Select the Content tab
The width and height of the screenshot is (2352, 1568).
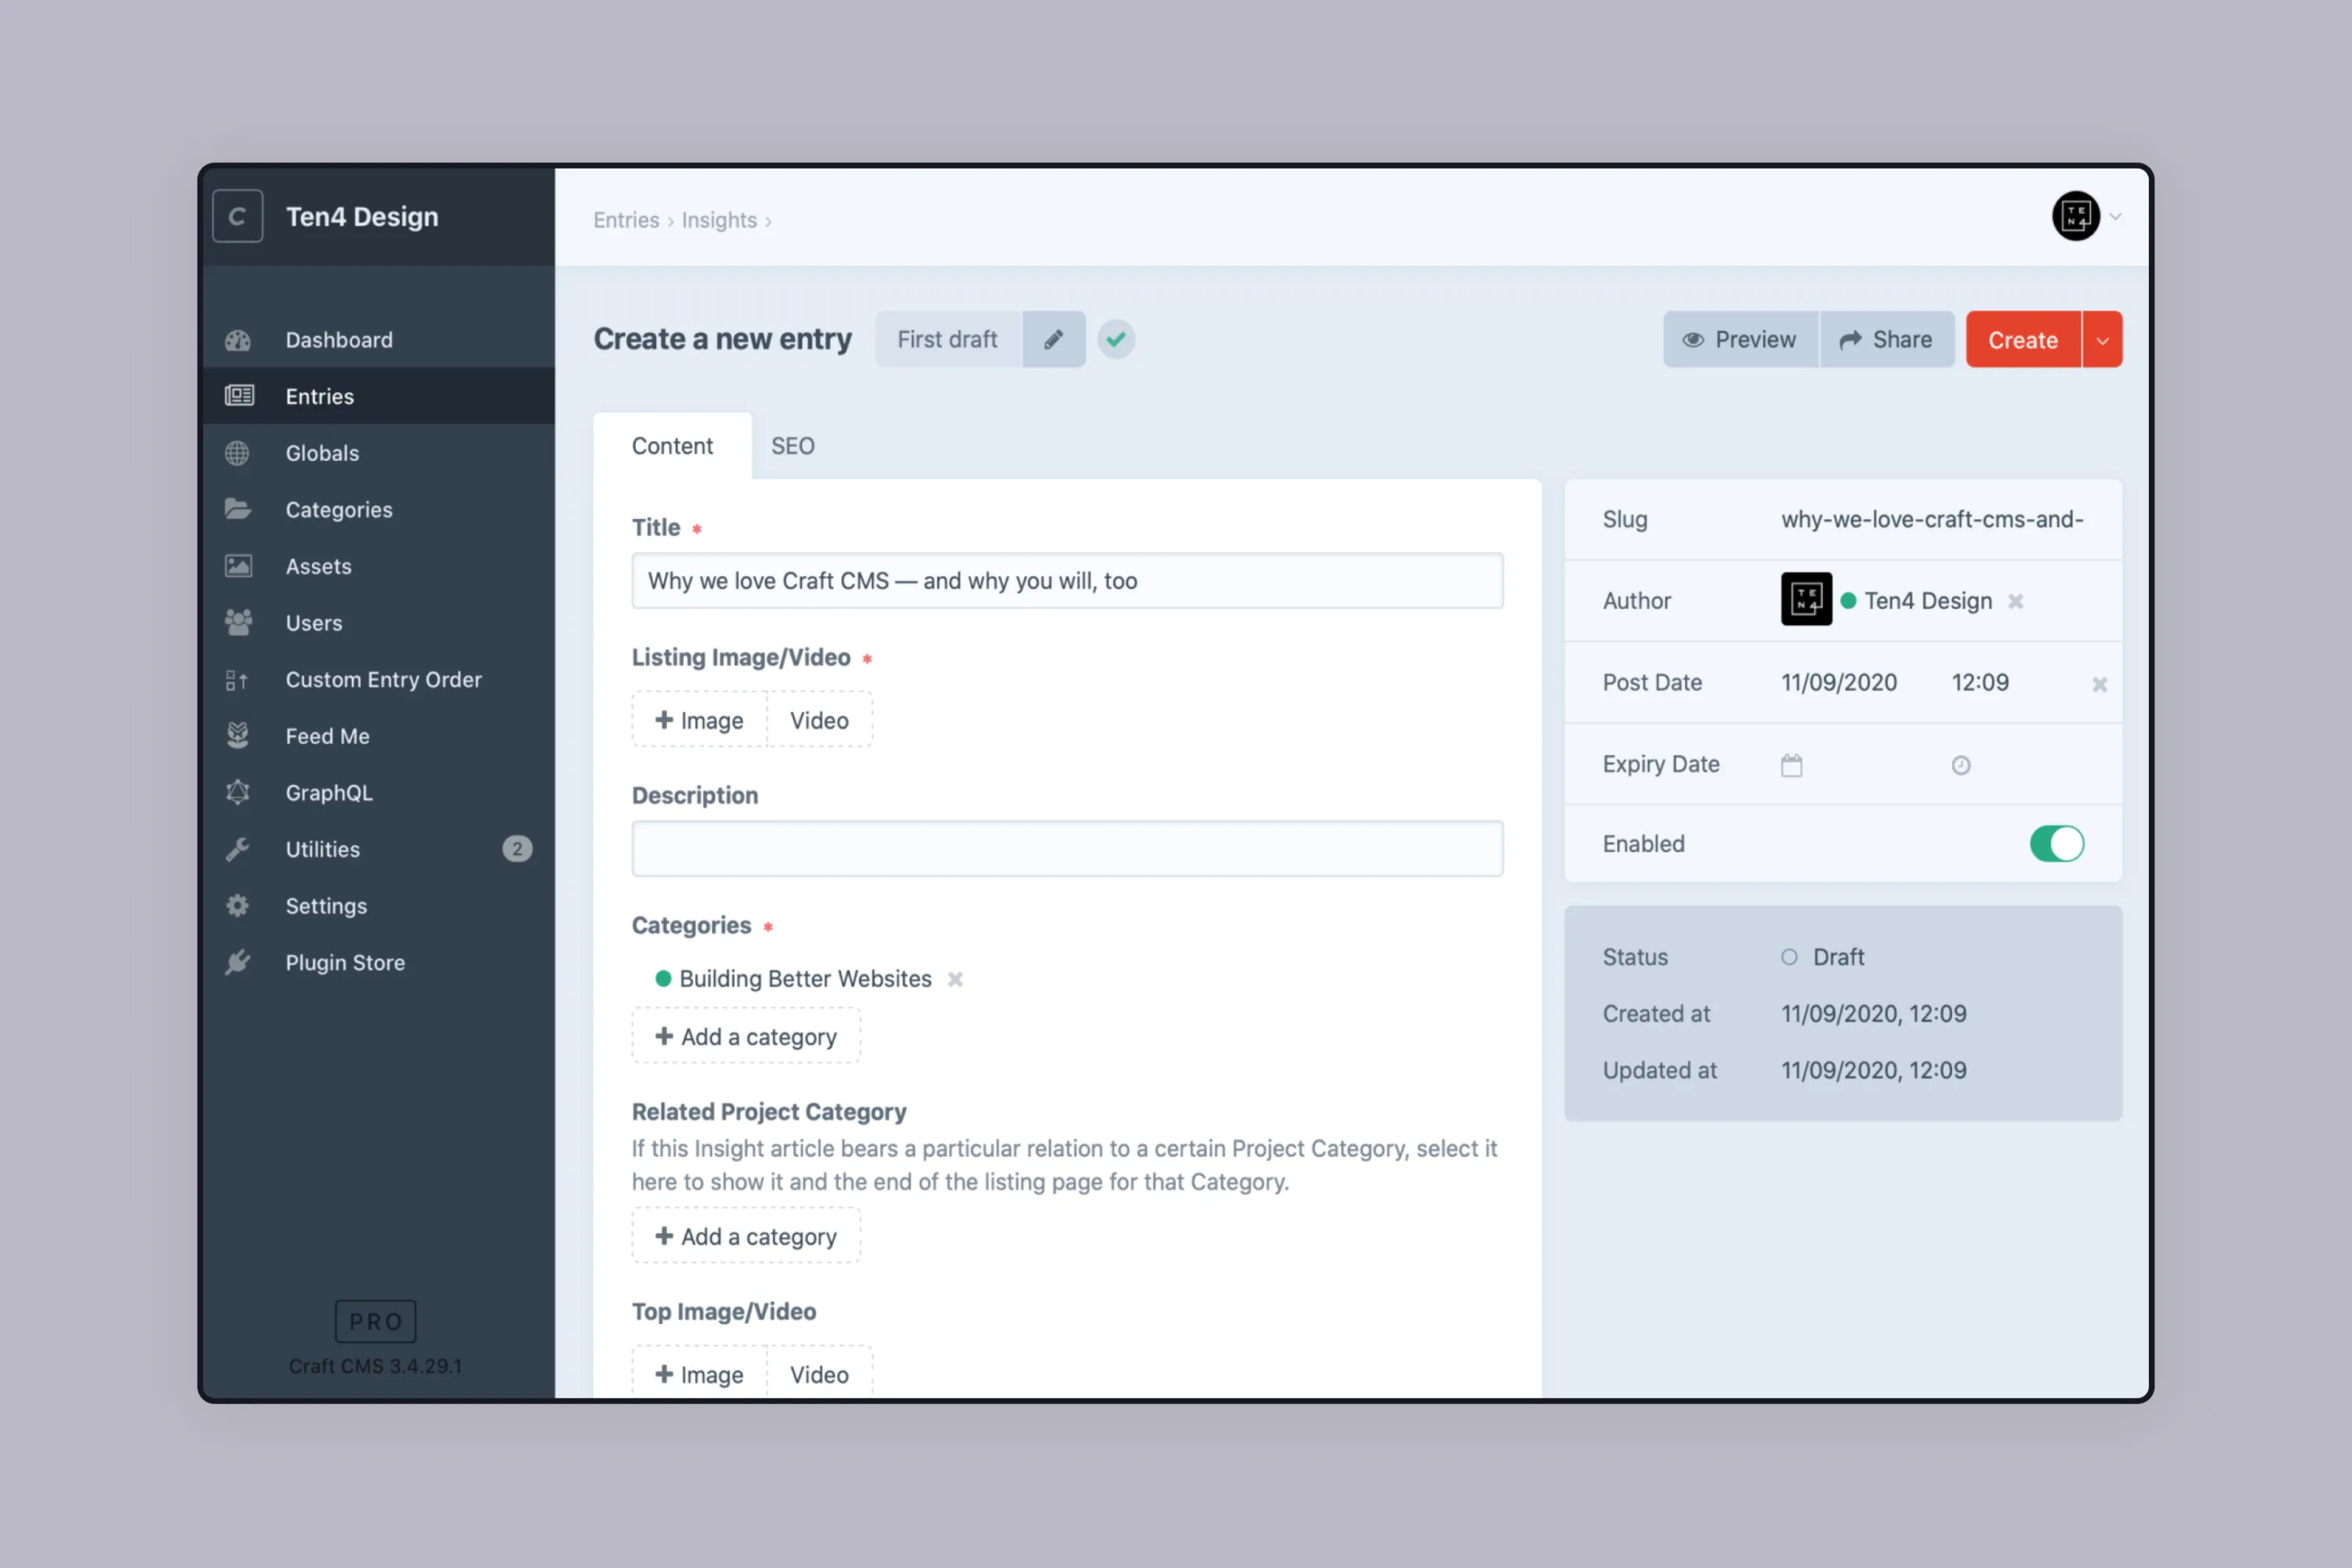(672, 446)
